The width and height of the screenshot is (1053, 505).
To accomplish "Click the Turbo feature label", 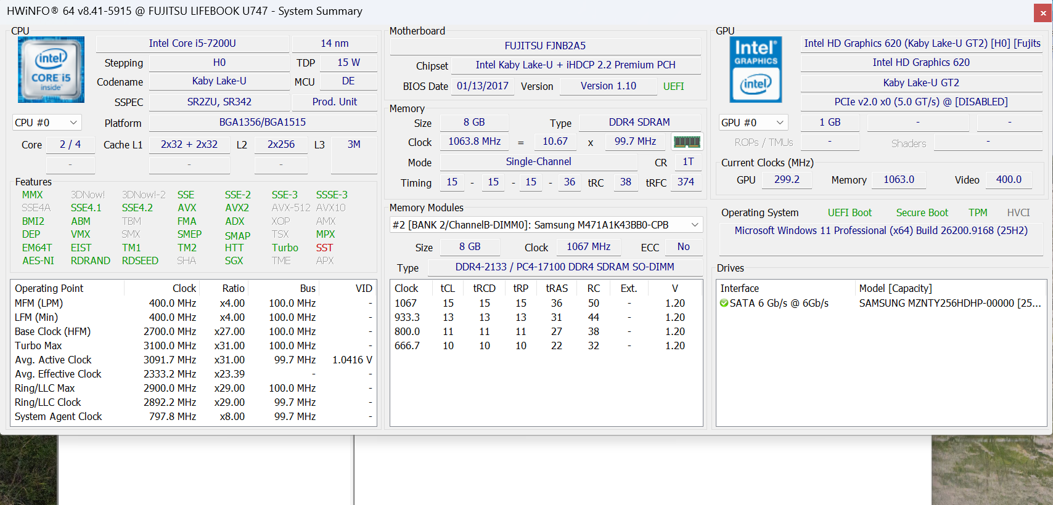I will pyautogui.click(x=285, y=248).
